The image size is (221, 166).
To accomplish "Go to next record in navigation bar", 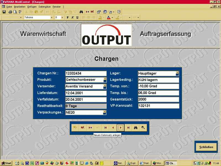I will (x=121, y=128).
